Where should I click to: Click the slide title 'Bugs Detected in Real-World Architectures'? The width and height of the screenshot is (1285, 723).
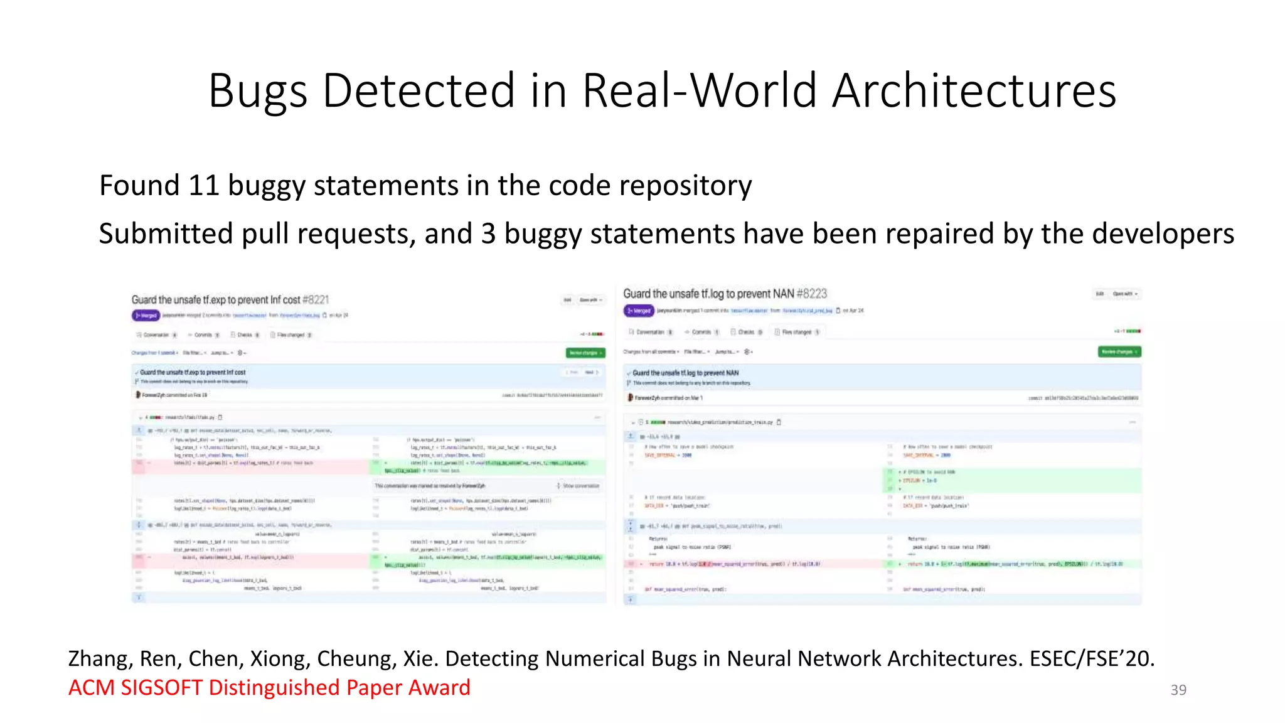662,91
